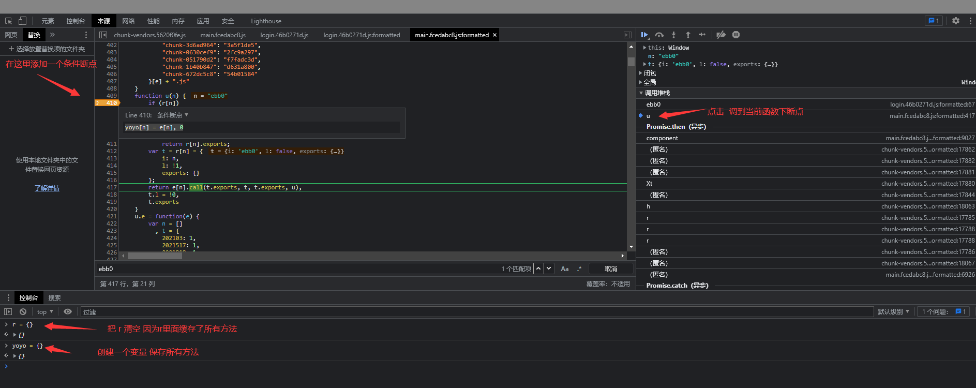Resume script execution

(x=644, y=35)
